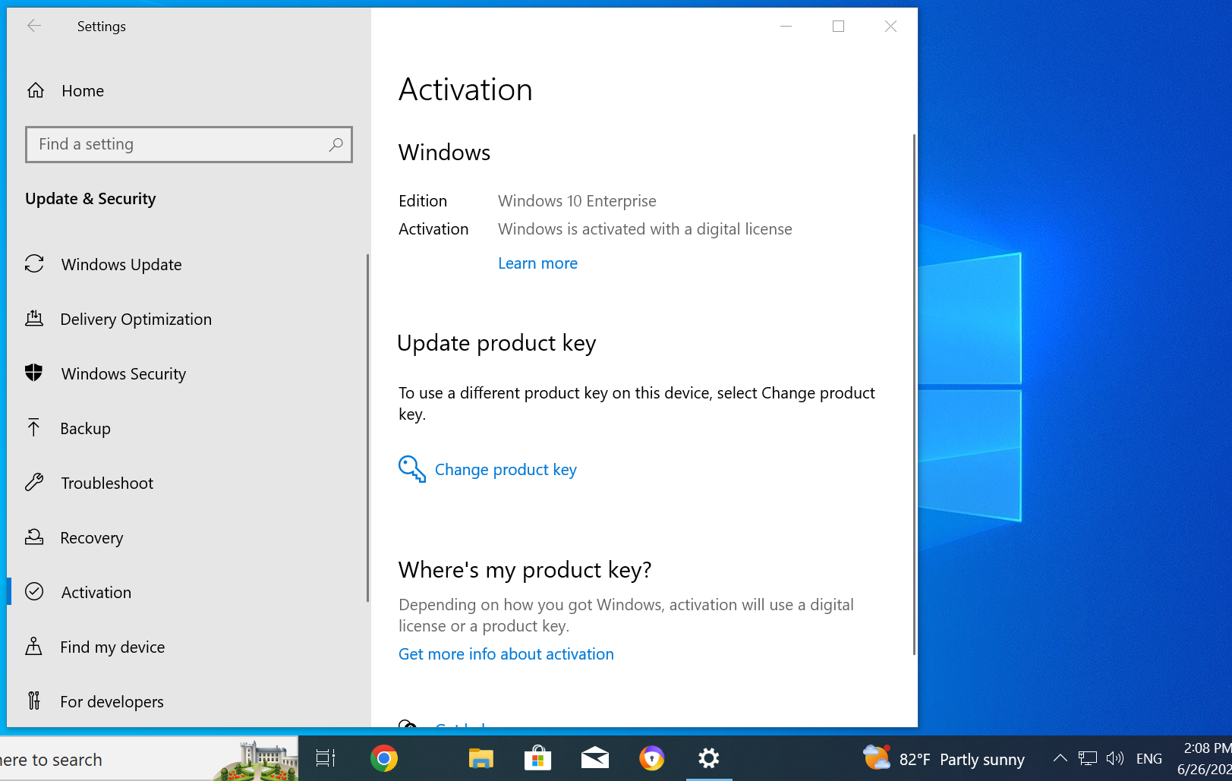Image resolution: width=1232 pixels, height=781 pixels.
Task: Click the Activation page vertical scrollbar
Action: (914, 395)
